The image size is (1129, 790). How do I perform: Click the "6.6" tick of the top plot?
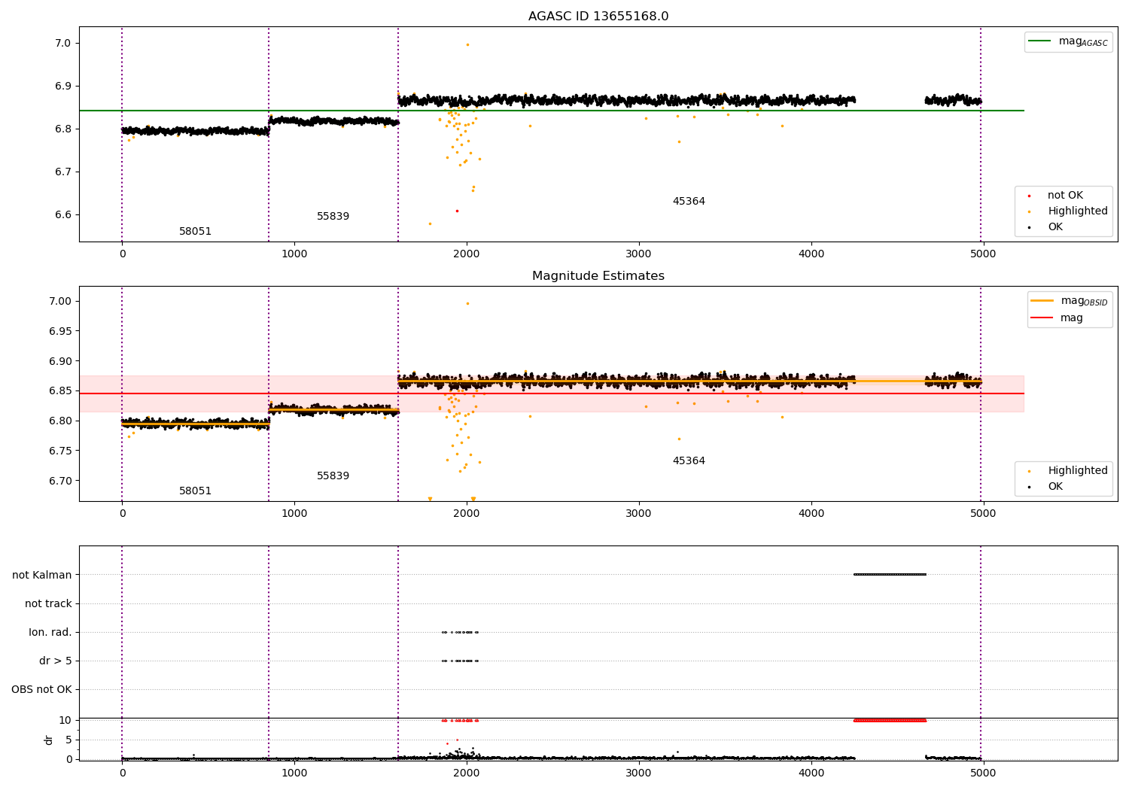click(62, 215)
